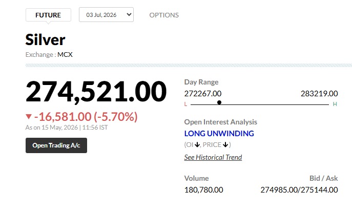The width and height of the screenshot is (352, 212).
Task: Click the Bid/Ask value 274985.00/275144.00
Action: pos(299,190)
